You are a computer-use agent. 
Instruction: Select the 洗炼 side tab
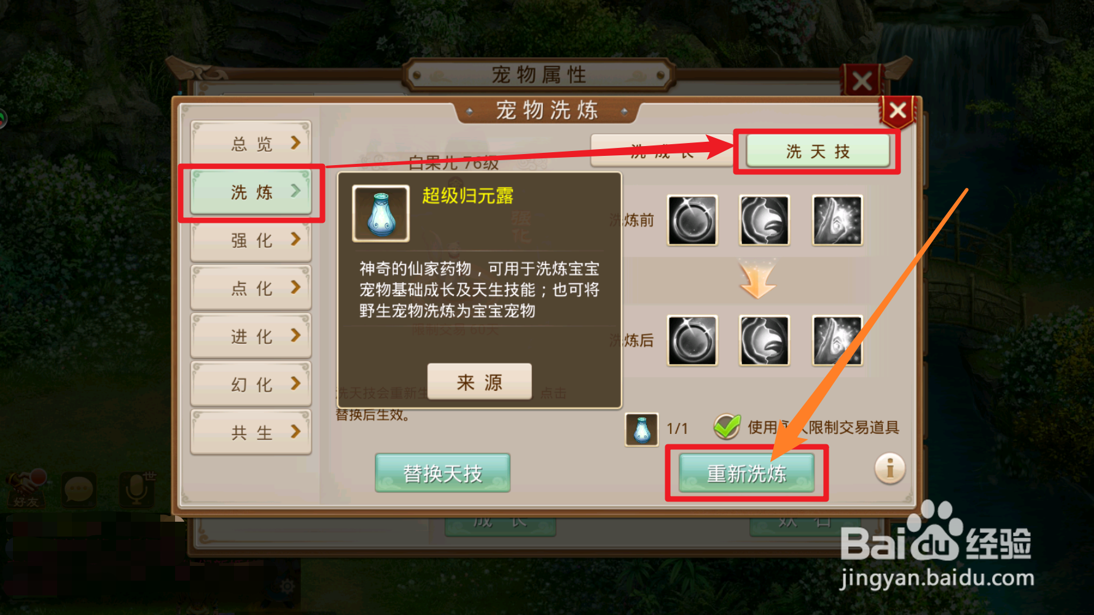click(251, 192)
